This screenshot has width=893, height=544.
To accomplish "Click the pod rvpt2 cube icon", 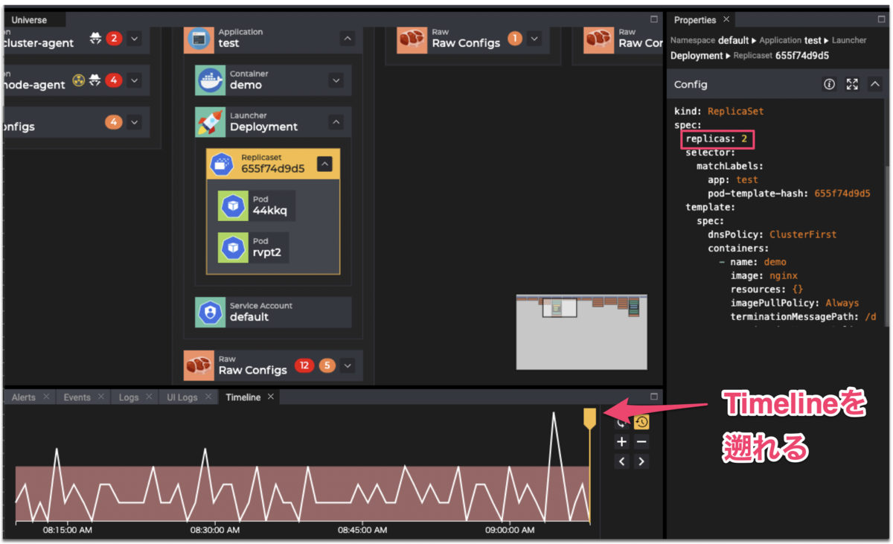I will tap(233, 247).
